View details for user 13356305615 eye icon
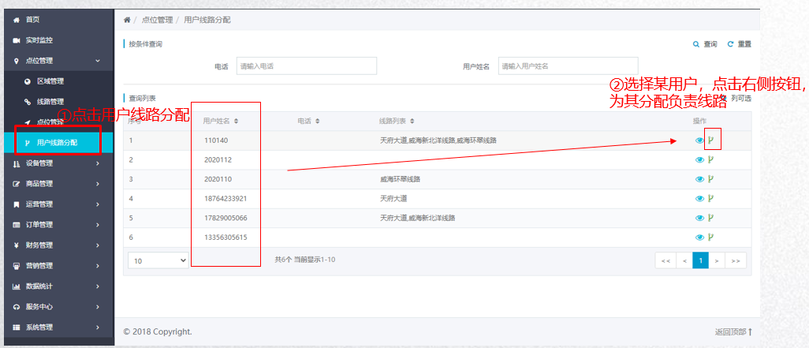The width and height of the screenshot is (809, 348). [699, 238]
